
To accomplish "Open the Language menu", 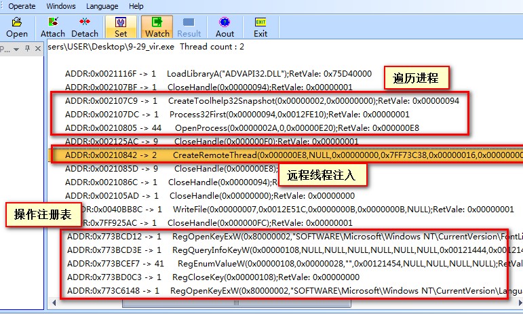I will 102,6.
